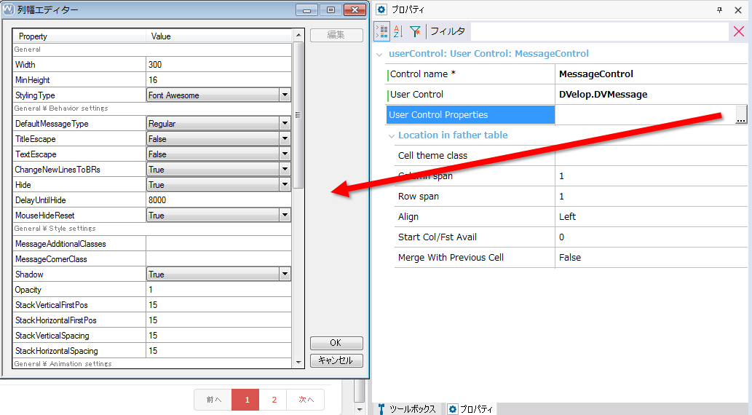752x415 pixels.
Task: Open User Control Properties ellipsis button
Action: coord(741,115)
